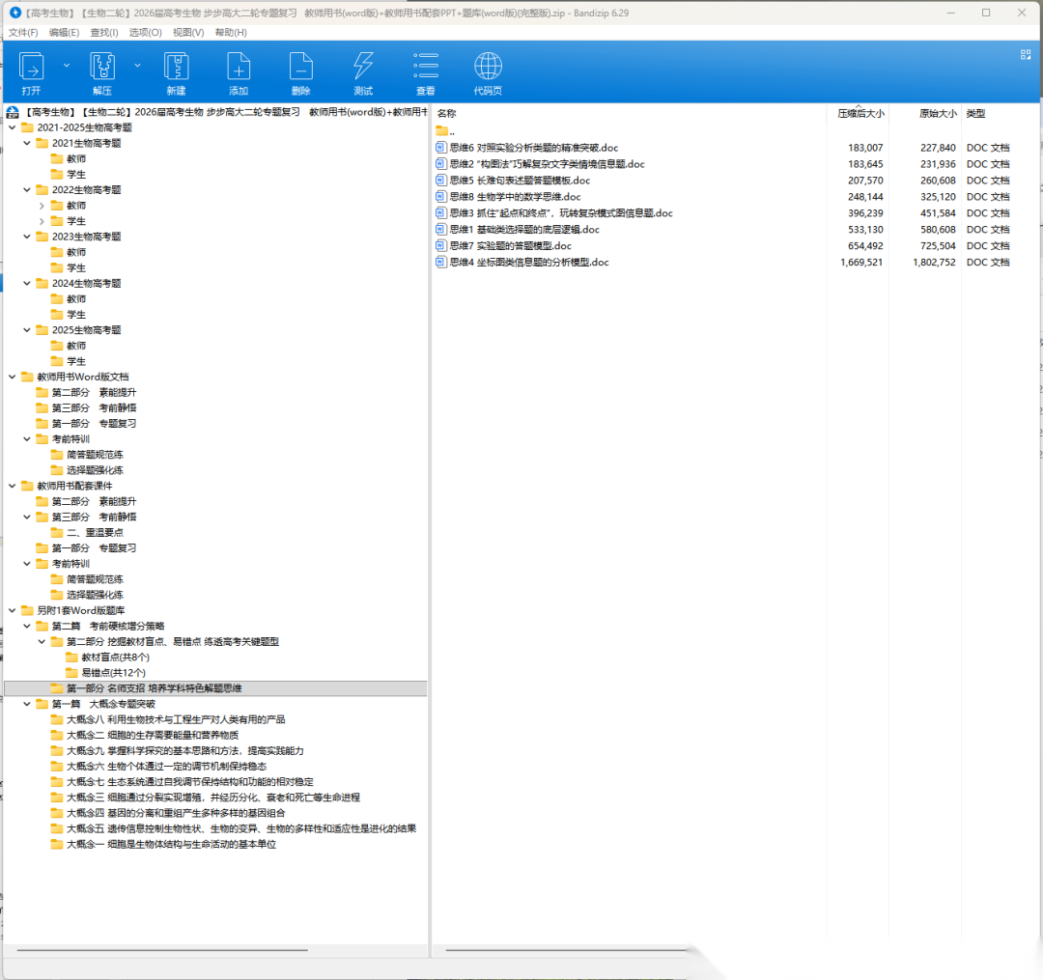
Task: Sort by the 压缩后大小 column header
Action: pos(860,113)
